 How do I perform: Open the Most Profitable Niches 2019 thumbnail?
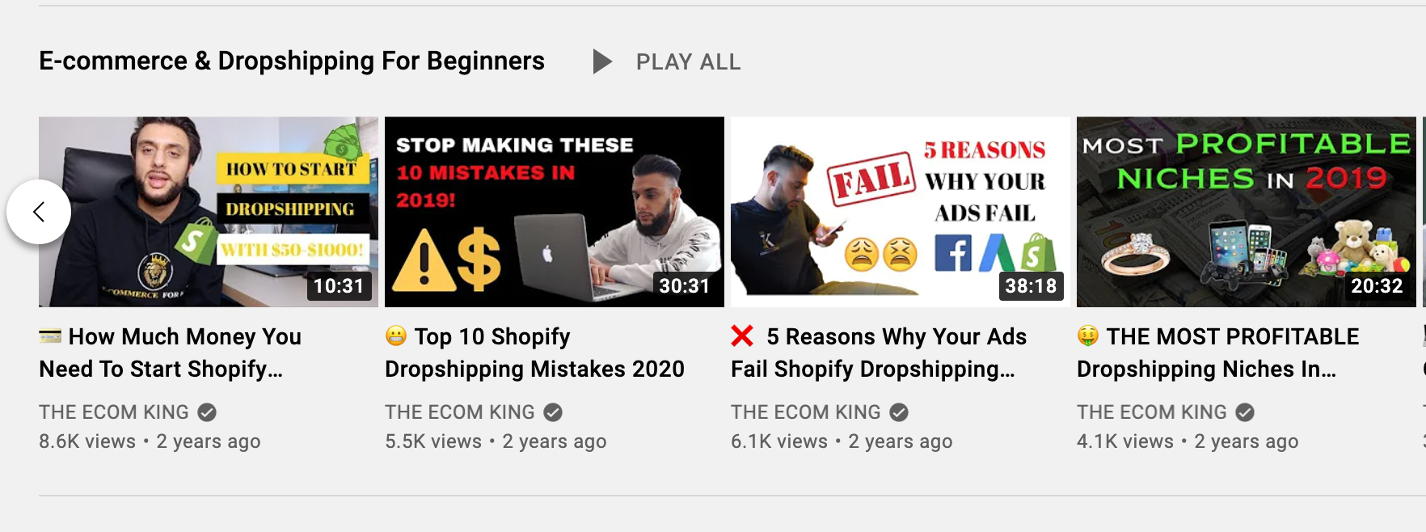click(x=1247, y=212)
